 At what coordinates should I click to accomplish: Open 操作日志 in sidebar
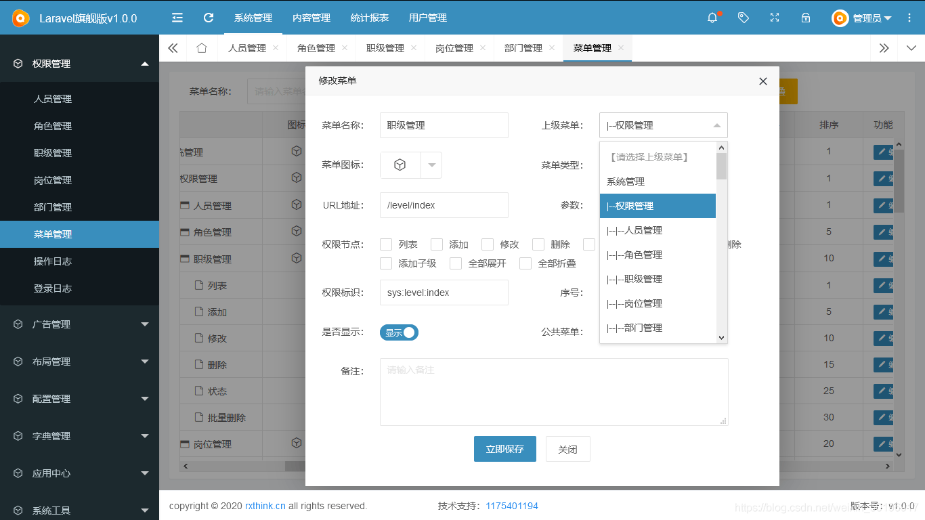pyautogui.click(x=79, y=261)
